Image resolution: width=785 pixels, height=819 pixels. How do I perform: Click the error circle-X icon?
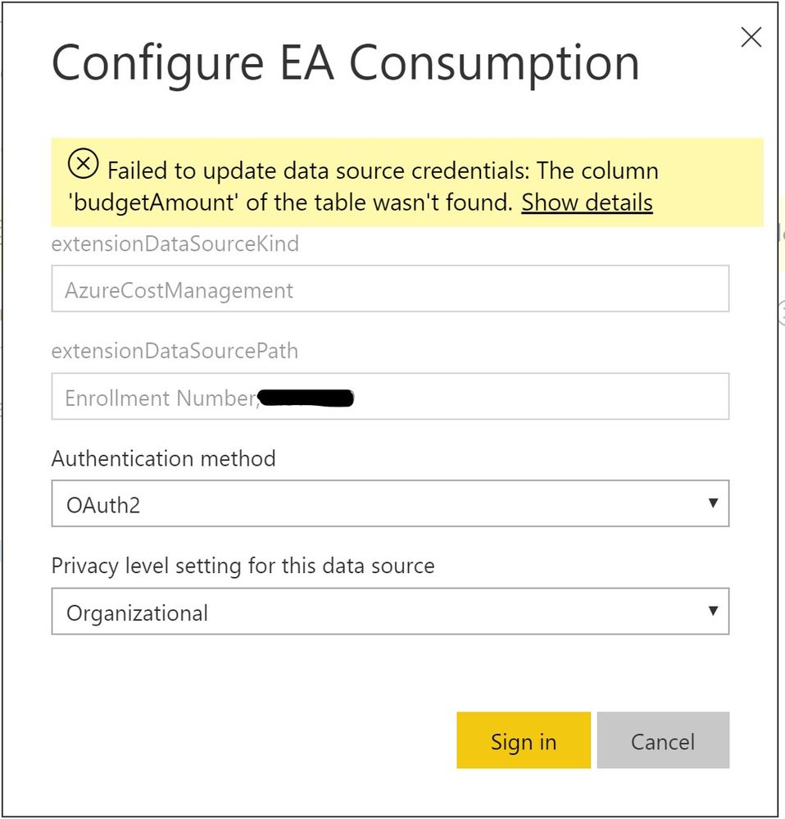[82, 165]
